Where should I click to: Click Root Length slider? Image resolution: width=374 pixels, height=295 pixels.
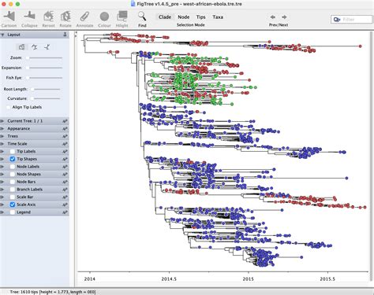[x=45, y=89]
